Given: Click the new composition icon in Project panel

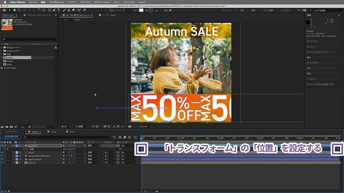Looking at the screenshot, I should (x=11, y=127).
